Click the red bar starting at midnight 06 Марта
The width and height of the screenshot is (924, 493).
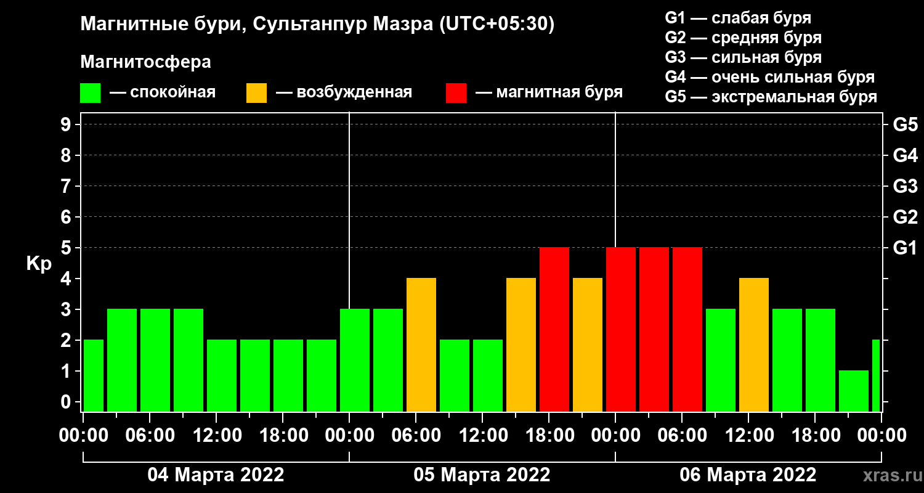point(621,329)
